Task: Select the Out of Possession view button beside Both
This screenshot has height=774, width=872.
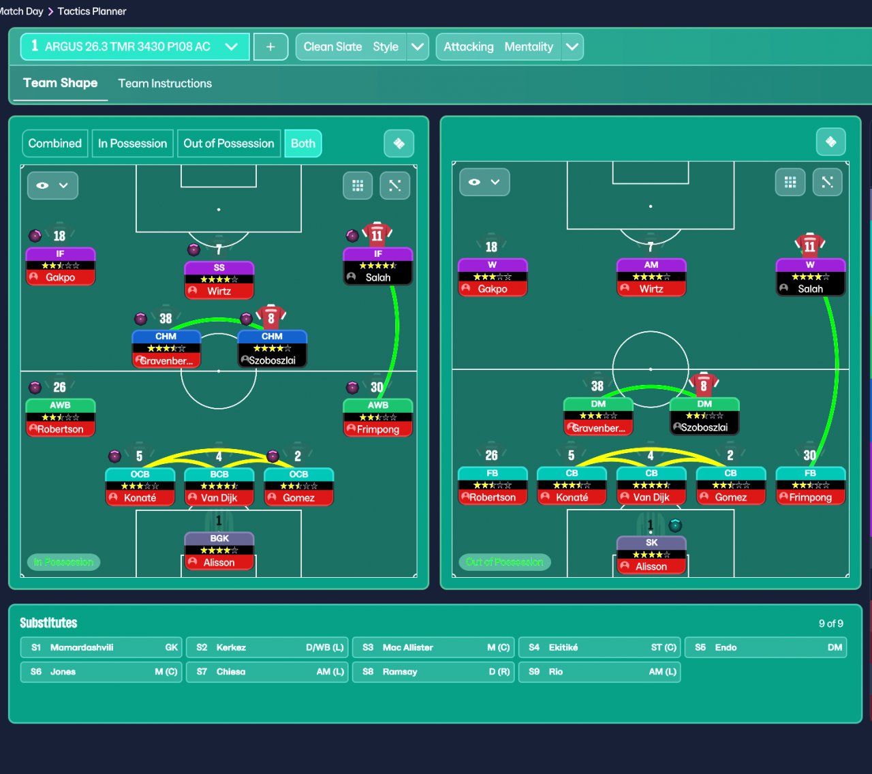Action: coord(229,144)
